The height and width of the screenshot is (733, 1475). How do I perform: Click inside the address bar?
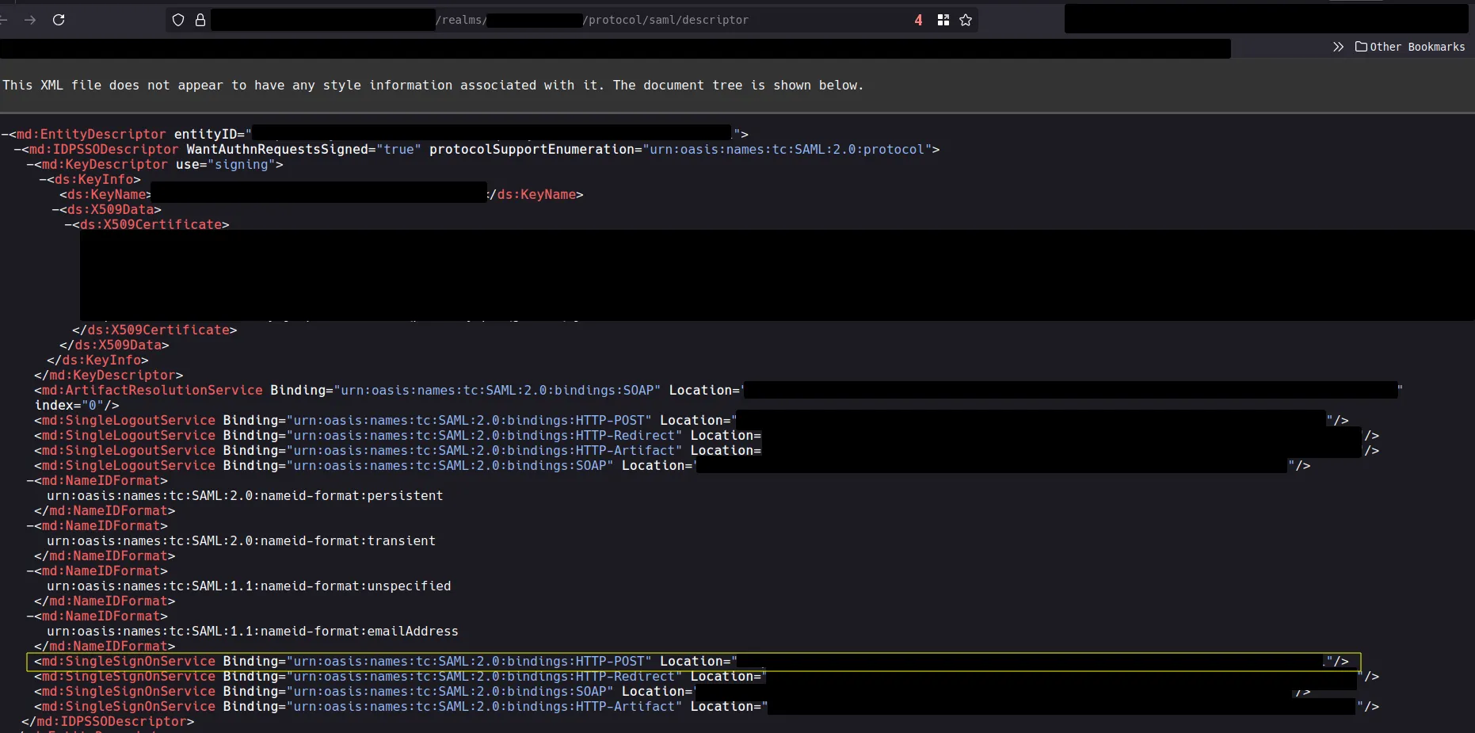(x=555, y=20)
